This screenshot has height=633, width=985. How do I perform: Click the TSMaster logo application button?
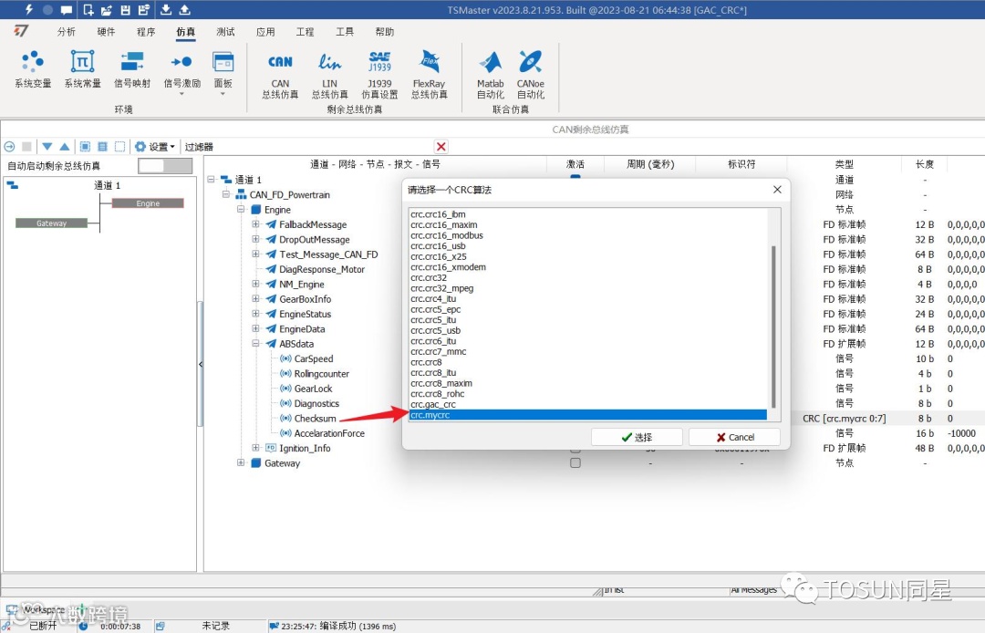(21, 31)
